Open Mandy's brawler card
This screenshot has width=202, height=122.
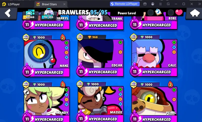tap(46, 101)
